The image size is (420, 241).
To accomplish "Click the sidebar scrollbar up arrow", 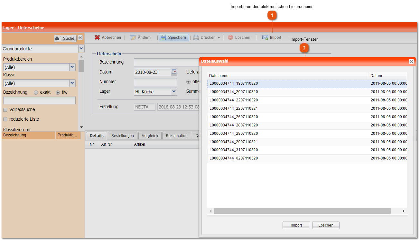I will (x=81, y=57).
